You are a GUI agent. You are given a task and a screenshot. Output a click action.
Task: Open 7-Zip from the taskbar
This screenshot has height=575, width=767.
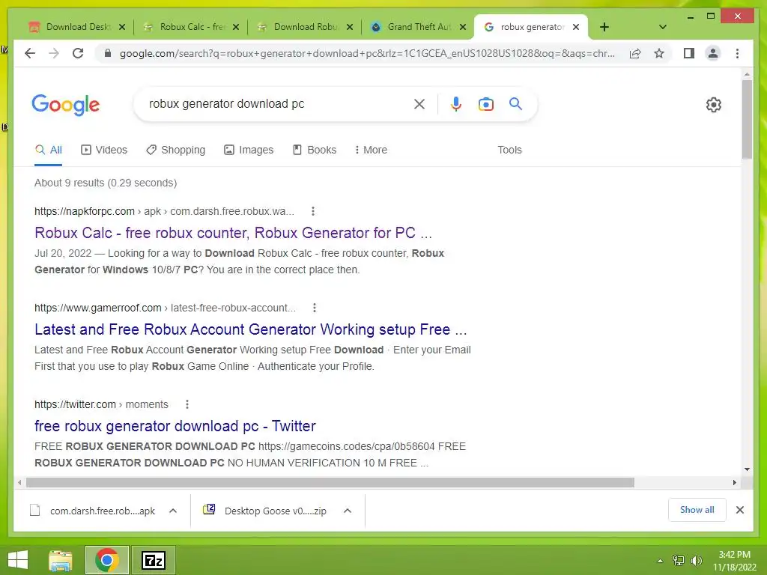(154, 560)
